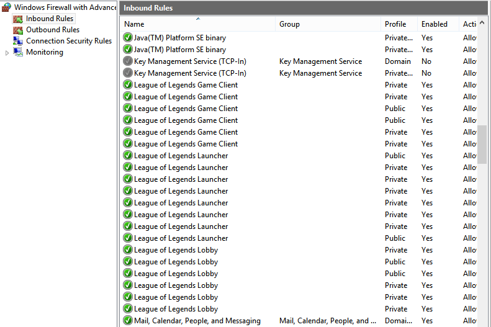Click the Mail, Calendar, People group cell
The image size is (491, 327).
[x=328, y=321]
